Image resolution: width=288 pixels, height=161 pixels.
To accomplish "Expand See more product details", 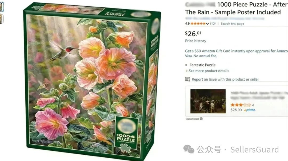I will (207, 71).
